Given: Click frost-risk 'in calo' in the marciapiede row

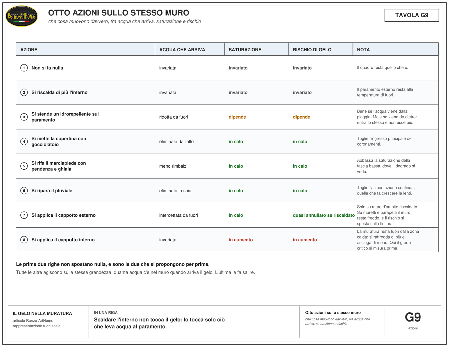Looking at the screenshot, I should point(300,166).
